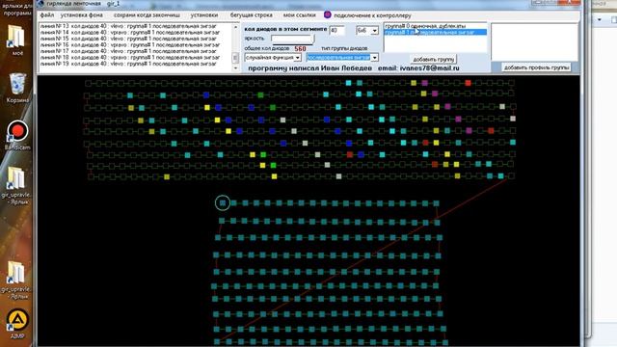
Task: Select линия № 16 in the list
Action: tap(130, 45)
